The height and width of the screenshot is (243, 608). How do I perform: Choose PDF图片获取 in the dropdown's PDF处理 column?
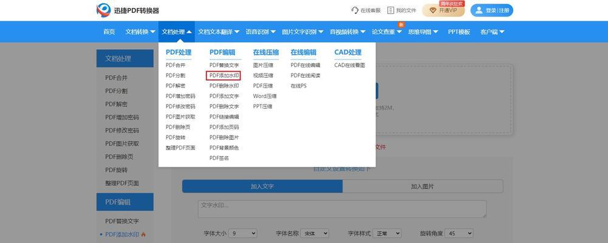coord(180,117)
